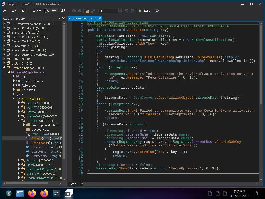Image resolution: width=265 pixels, height=199 pixels.
Task: Expand System.Private.CoreLib assembly node
Action: [x=4, y=24]
